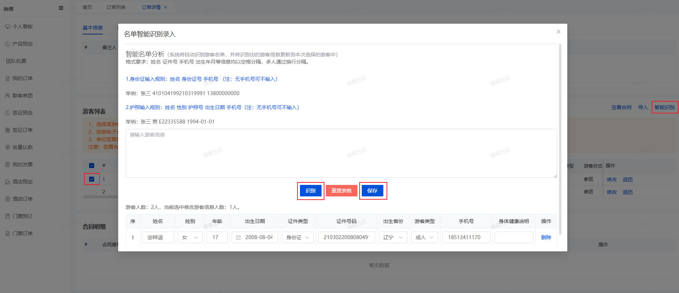Image resolution: width=679 pixels, height=293 pixels.
Task: Open the 出生省份 dropdown showing 辽宁
Action: click(x=393, y=237)
